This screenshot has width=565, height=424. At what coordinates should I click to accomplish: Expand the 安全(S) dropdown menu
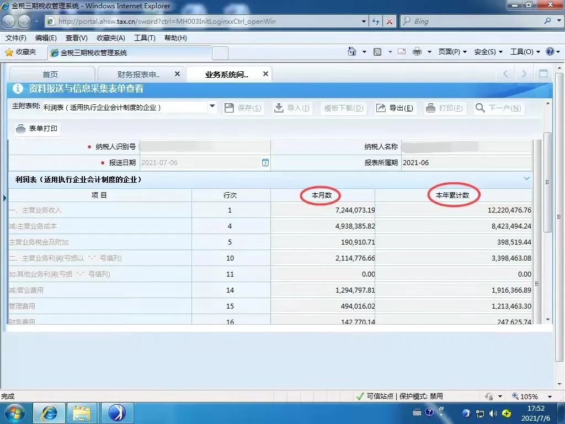tap(488, 52)
